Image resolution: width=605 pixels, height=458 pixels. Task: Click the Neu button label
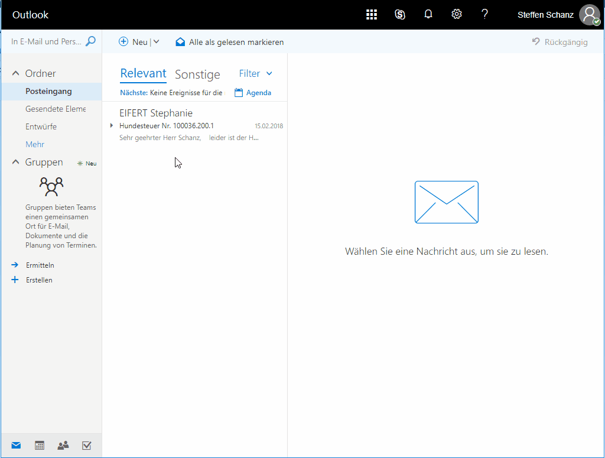coord(139,42)
